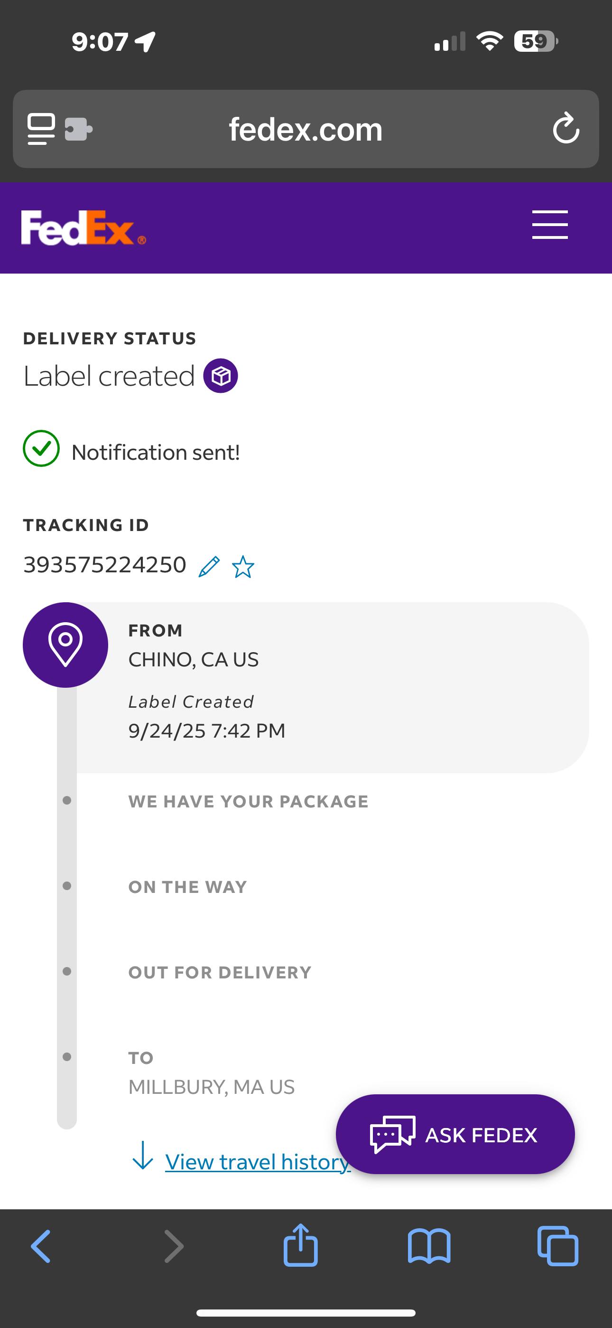Click the purple location pin icon
Screen dimensions: 612x1328
(x=65, y=645)
